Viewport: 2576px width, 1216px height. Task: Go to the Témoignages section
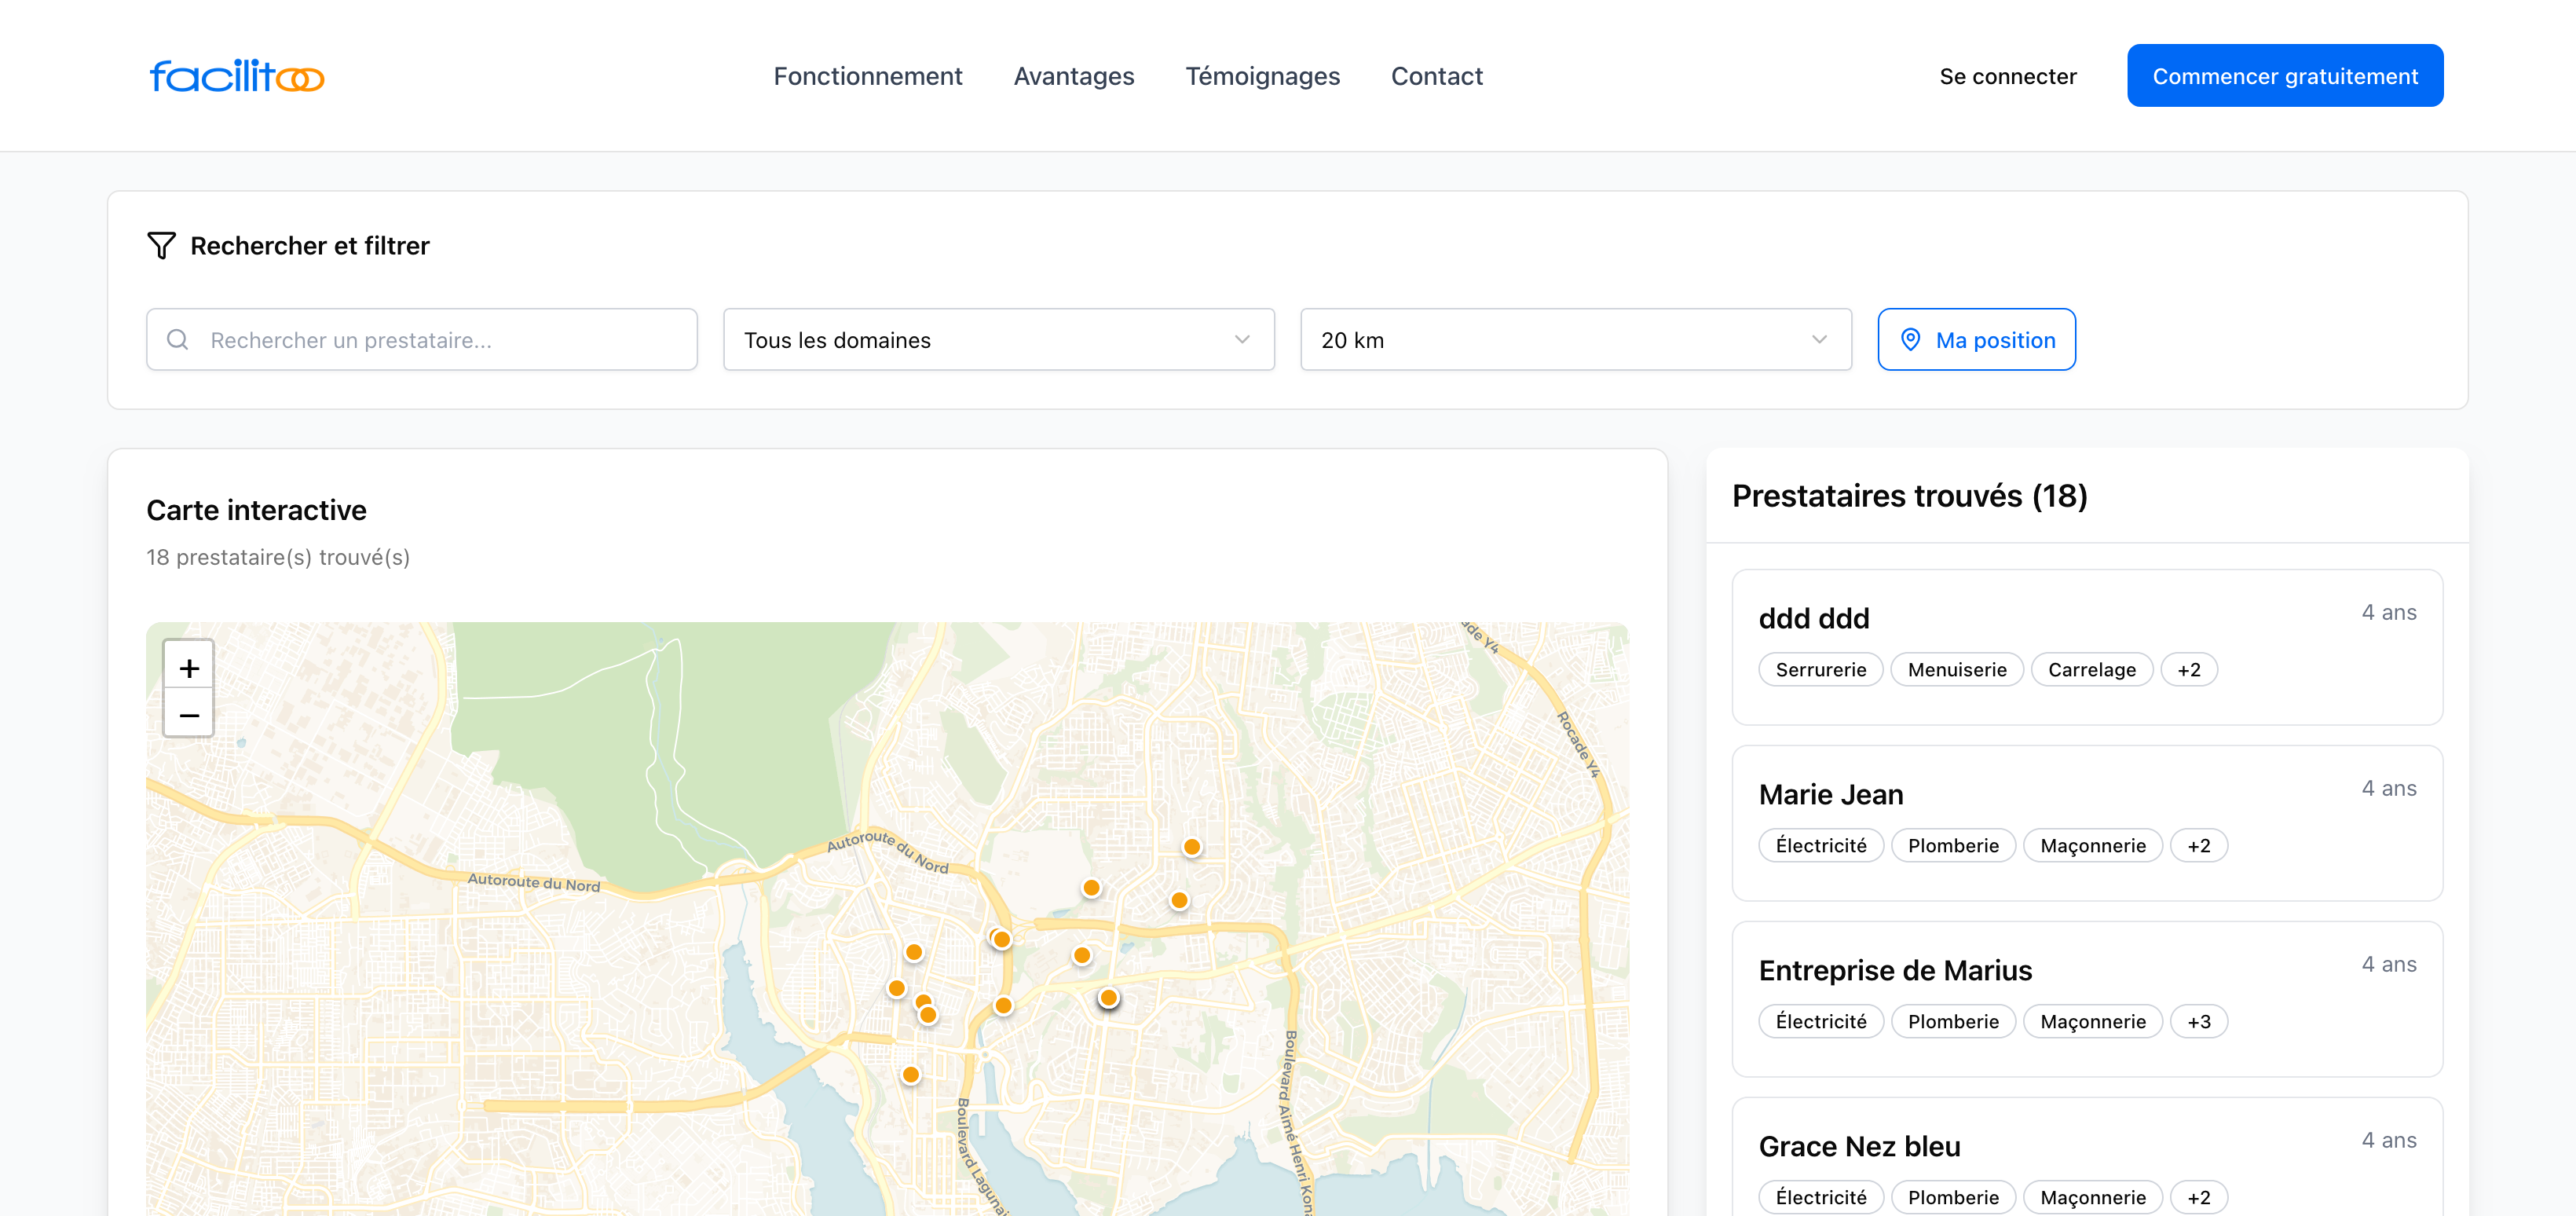pos(1262,76)
